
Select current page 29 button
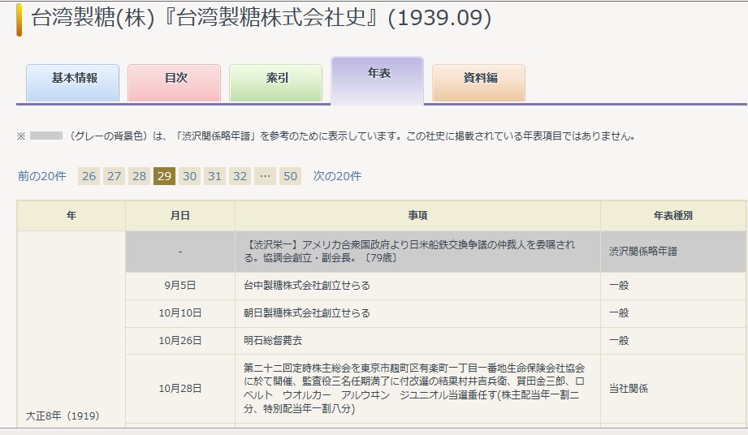point(165,176)
